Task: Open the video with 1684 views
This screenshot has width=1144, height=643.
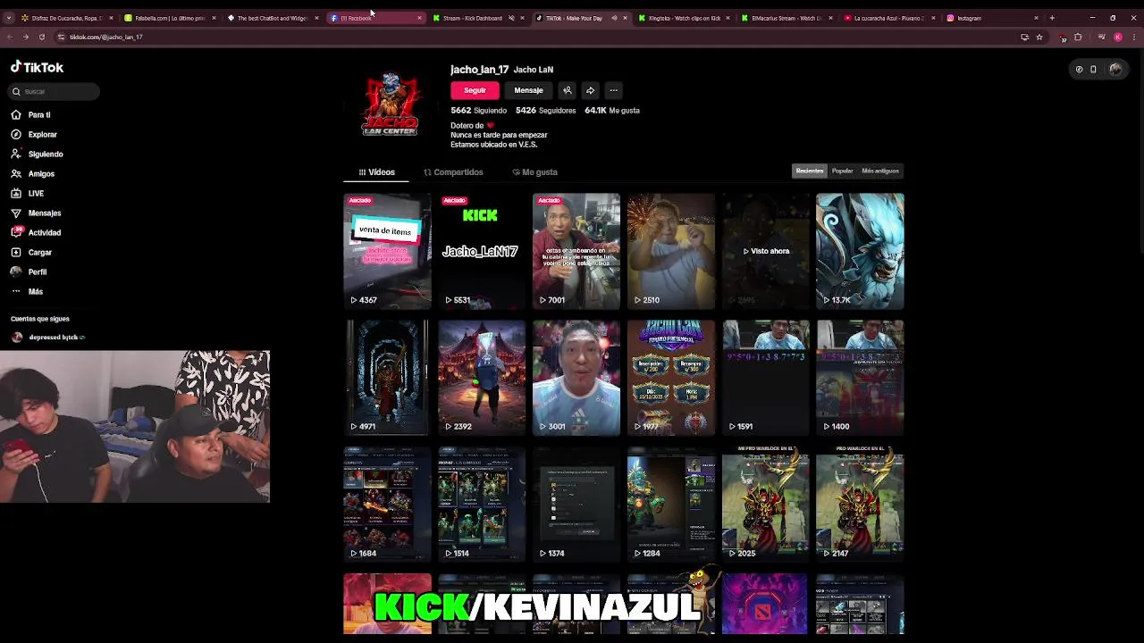Action: point(387,504)
